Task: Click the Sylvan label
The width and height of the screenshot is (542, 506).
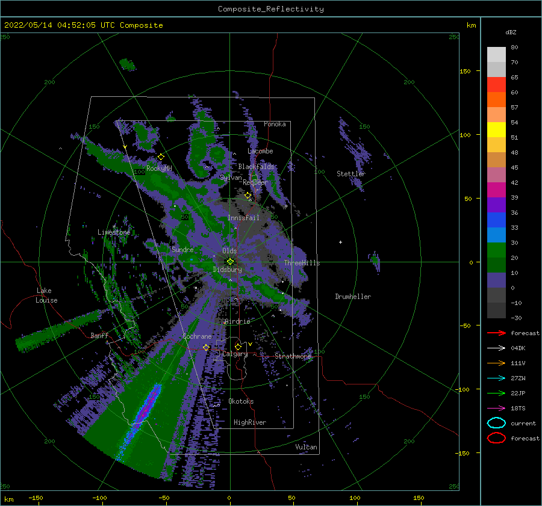Action: click(x=231, y=177)
